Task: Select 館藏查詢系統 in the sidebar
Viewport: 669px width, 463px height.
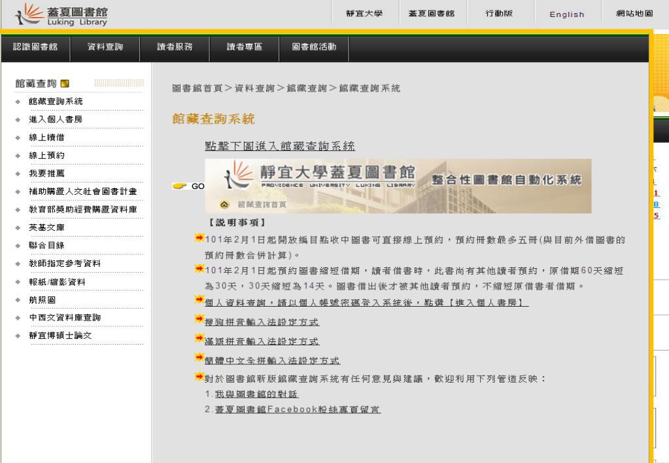Action: coord(56,101)
